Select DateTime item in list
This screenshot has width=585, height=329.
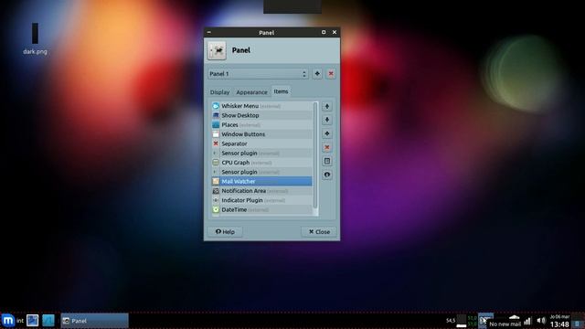(x=262, y=209)
